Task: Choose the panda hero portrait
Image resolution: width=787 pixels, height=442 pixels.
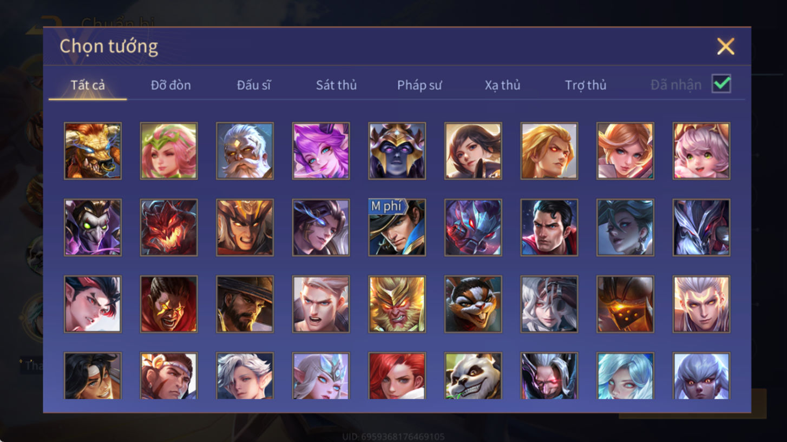Action: coord(473,376)
